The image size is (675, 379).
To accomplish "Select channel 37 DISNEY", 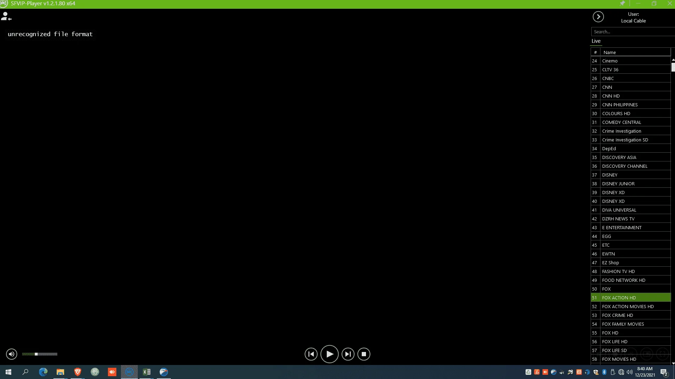I will 631,175.
